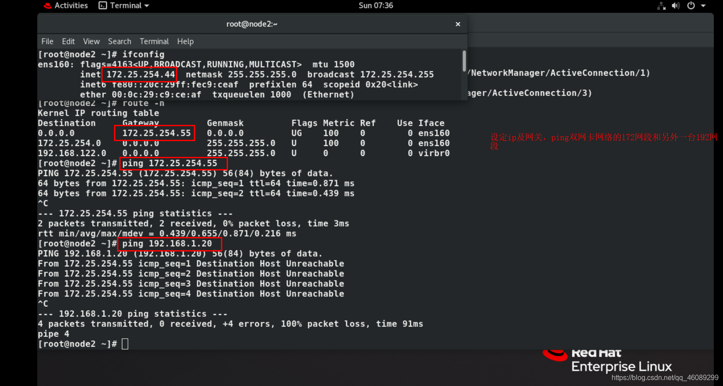Click the '100% packet loss, time 91ms' line
Viewport: 723px width, 386px height.
click(x=230, y=324)
